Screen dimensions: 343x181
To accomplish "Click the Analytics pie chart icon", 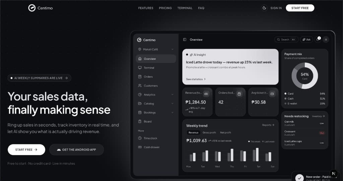I will [140, 95].
